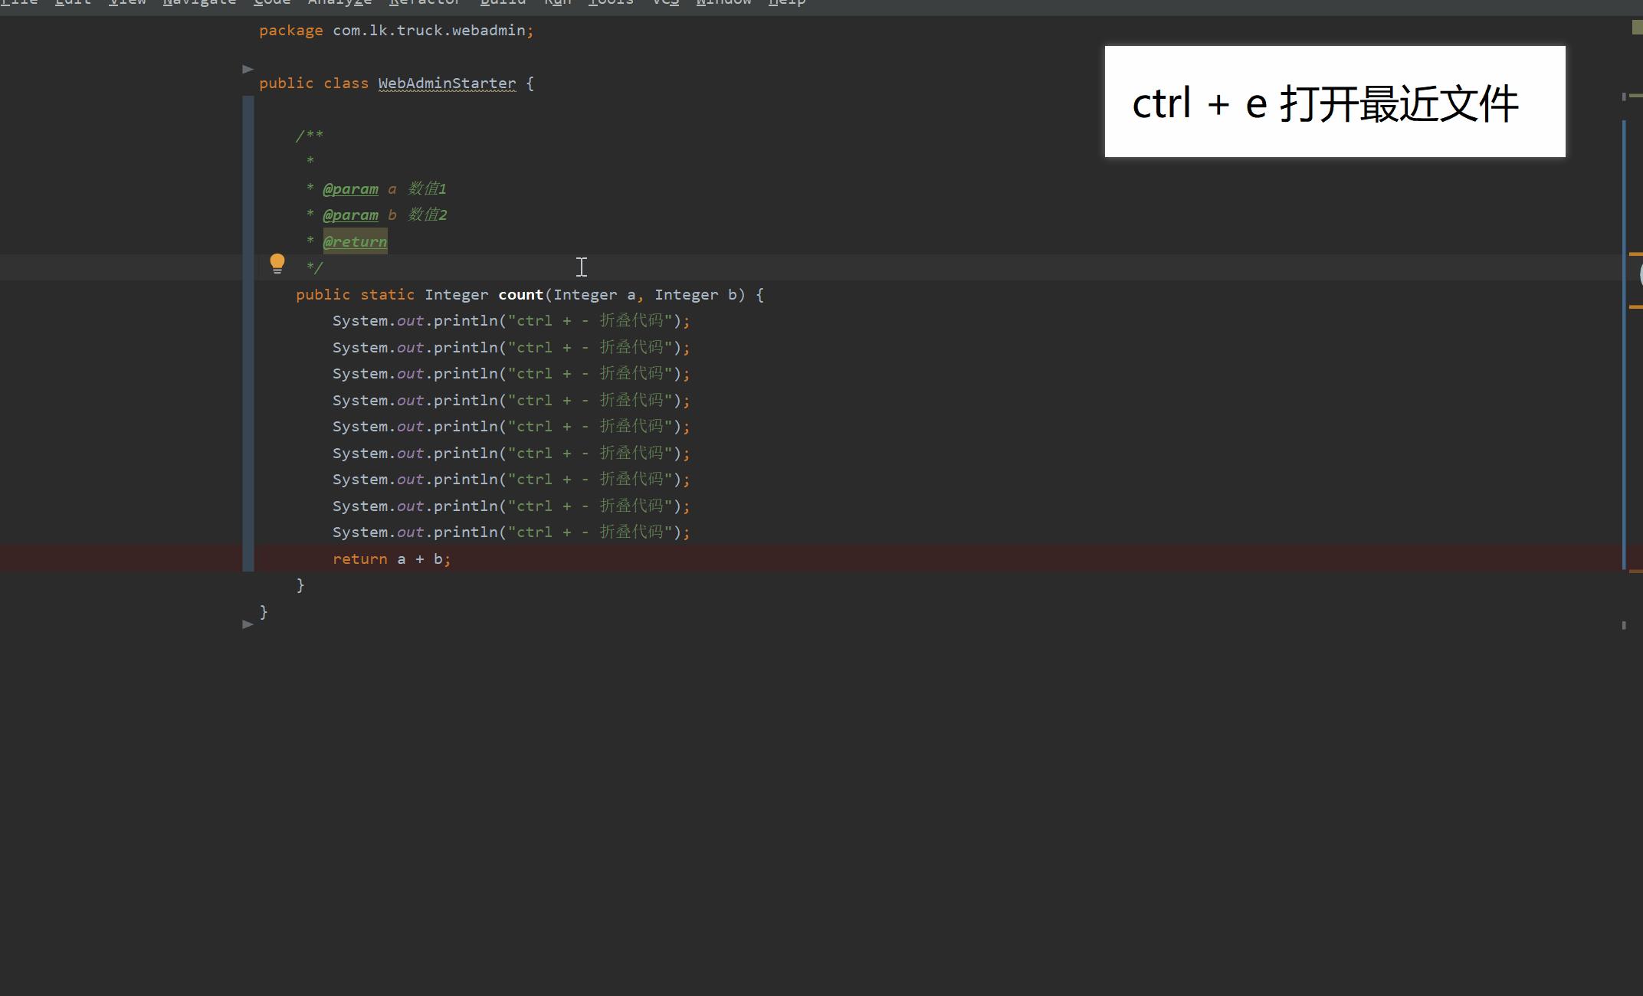The width and height of the screenshot is (1643, 996).
Task: Click the count method name
Action: [x=520, y=294]
